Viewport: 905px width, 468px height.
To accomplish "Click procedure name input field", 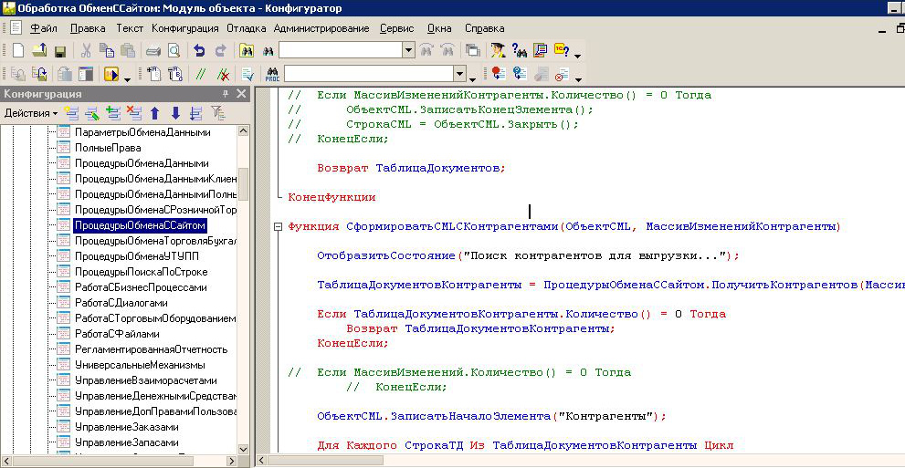I will tap(369, 74).
